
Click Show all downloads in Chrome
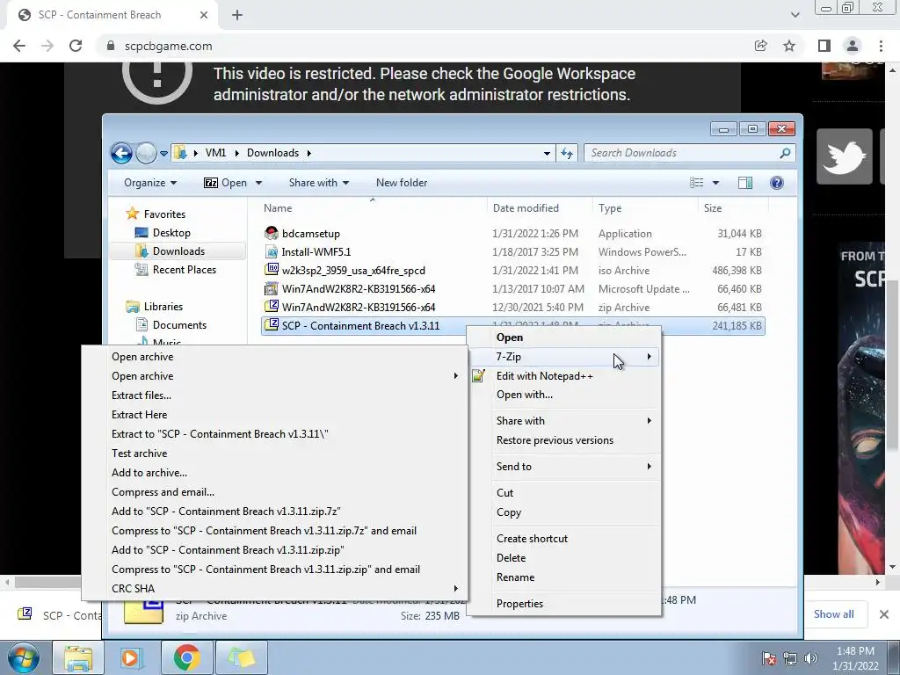click(x=833, y=614)
